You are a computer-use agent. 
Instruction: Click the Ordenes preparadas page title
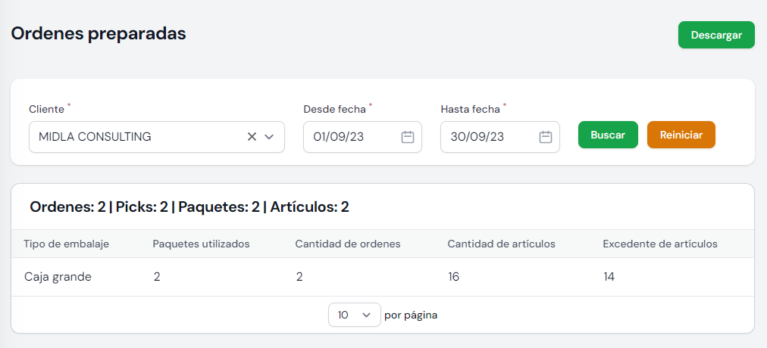(x=99, y=34)
